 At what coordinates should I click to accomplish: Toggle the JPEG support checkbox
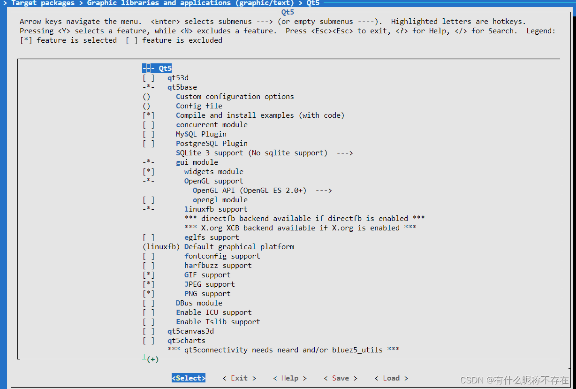coord(148,284)
